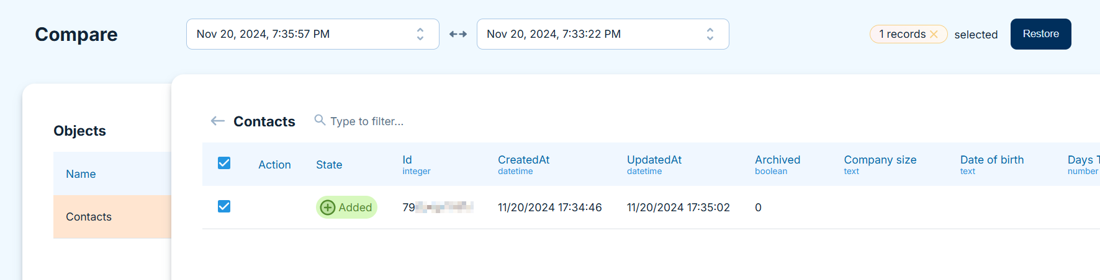Click the green plus Added icon
The height and width of the screenshot is (280, 1100).
[328, 208]
